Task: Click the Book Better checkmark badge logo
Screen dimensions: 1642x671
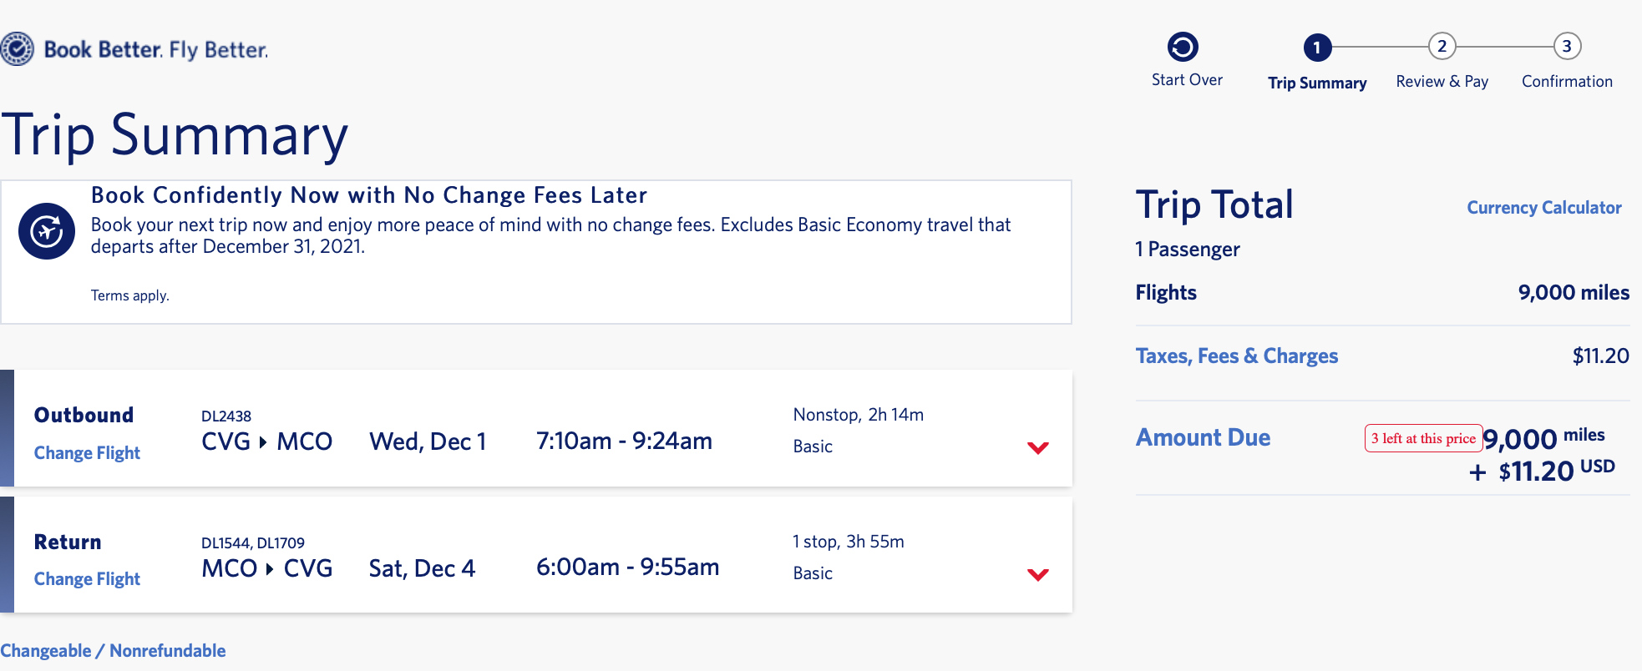Action: tap(17, 49)
